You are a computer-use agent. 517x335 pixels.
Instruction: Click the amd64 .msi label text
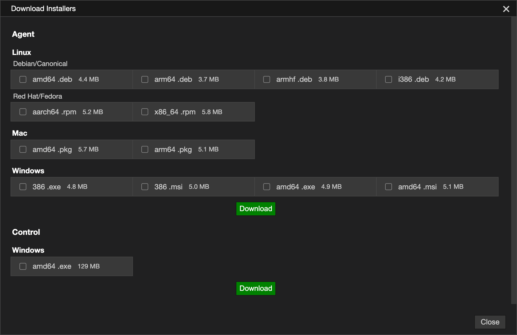(x=417, y=187)
